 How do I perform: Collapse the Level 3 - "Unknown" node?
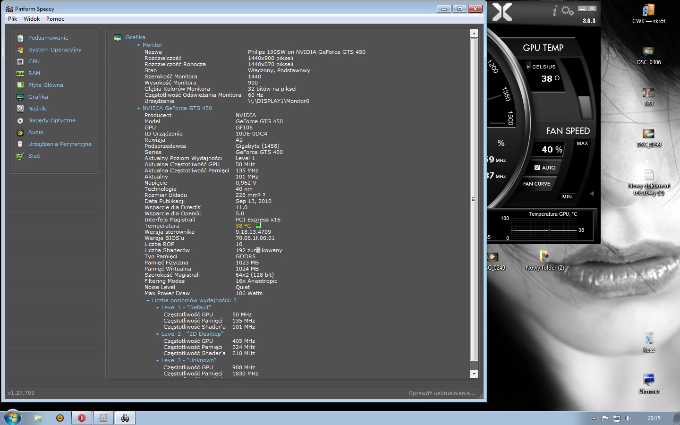pyautogui.click(x=157, y=361)
